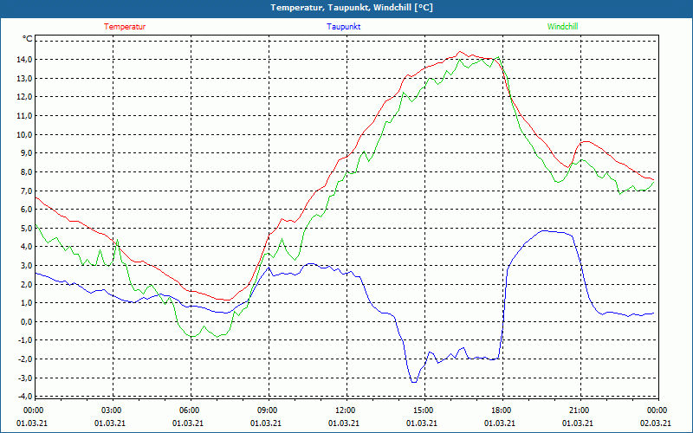
Task: Click the 14,0 y-axis value
Action: 24,59
